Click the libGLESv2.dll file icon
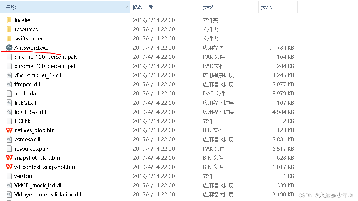This screenshot has width=358, height=201. (x=9, y=112)
